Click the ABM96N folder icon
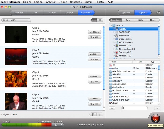Screen dimensions: 164x129 [111, 75]
